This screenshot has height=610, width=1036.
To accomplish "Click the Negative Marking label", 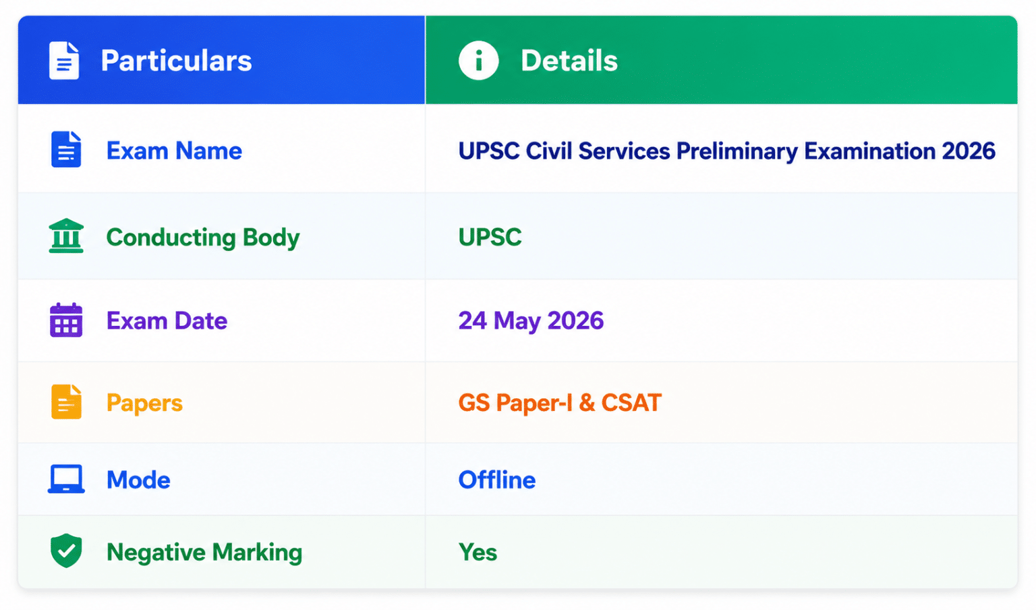I will pos(204,553).
